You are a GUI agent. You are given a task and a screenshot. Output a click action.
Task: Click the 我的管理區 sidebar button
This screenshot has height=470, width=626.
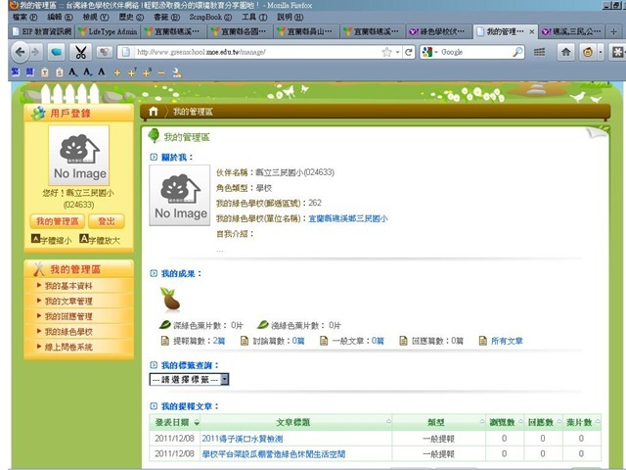coord(56,221)
